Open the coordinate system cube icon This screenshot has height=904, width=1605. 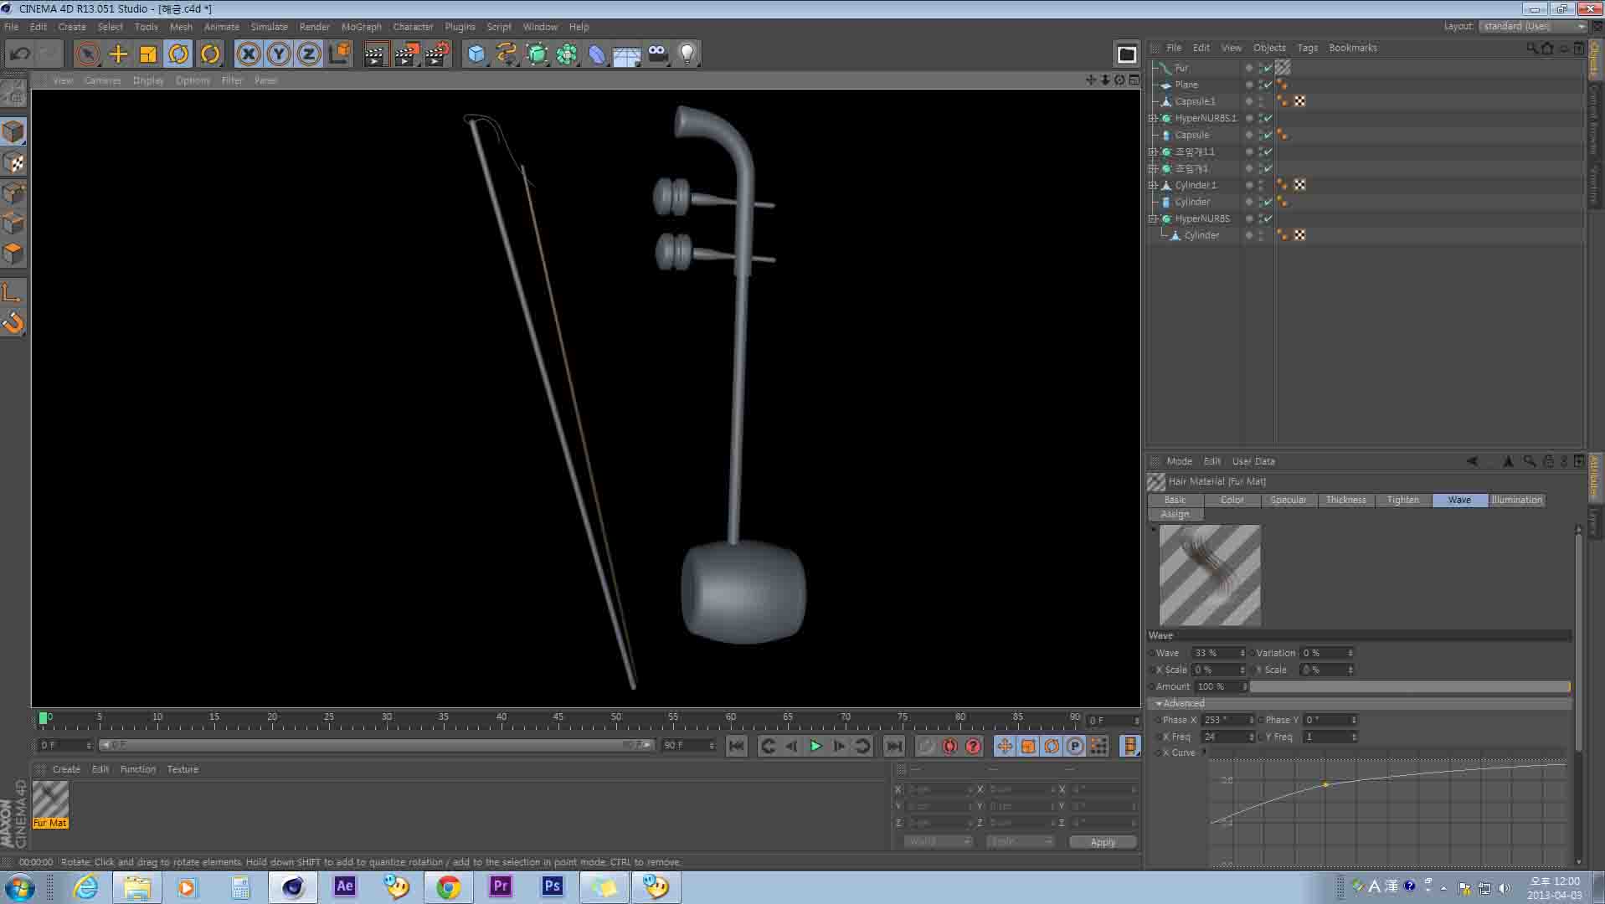(340, 54)
